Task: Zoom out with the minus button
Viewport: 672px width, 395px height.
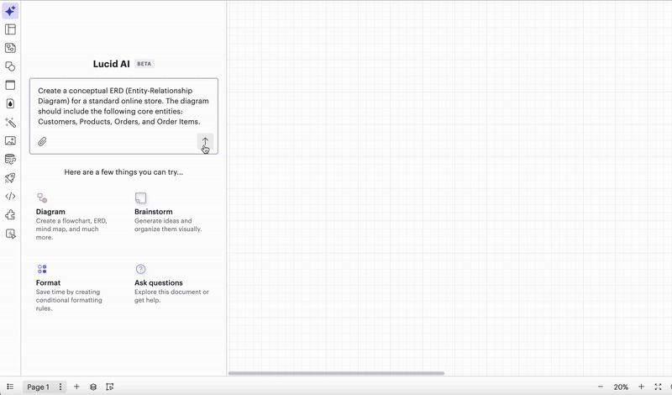Action: (x=601, y=387)
